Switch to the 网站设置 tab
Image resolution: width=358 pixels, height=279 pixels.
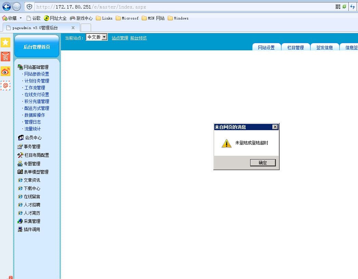pos(266,48)
